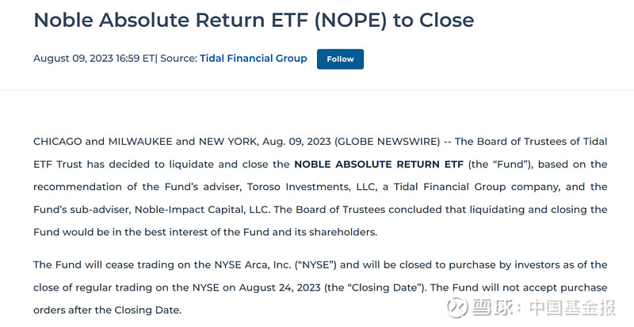This screenshot has width=634, height=327.
Task: Click the August 09, 2023 16:59 ET timestamp
Action: pos(94,59)
